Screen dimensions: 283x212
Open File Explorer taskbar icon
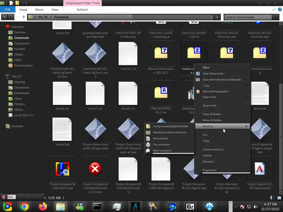61,206
